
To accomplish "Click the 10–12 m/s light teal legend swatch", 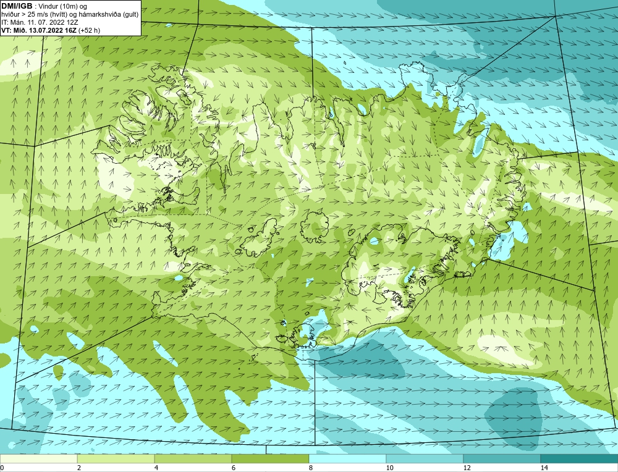I will pos(425,458).
